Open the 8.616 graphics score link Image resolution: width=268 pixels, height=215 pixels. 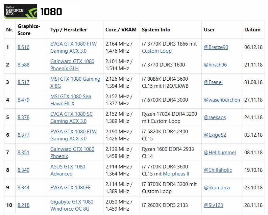coord(23,47)
